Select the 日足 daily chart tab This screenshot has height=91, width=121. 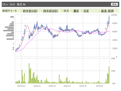(x=66, y=11)
